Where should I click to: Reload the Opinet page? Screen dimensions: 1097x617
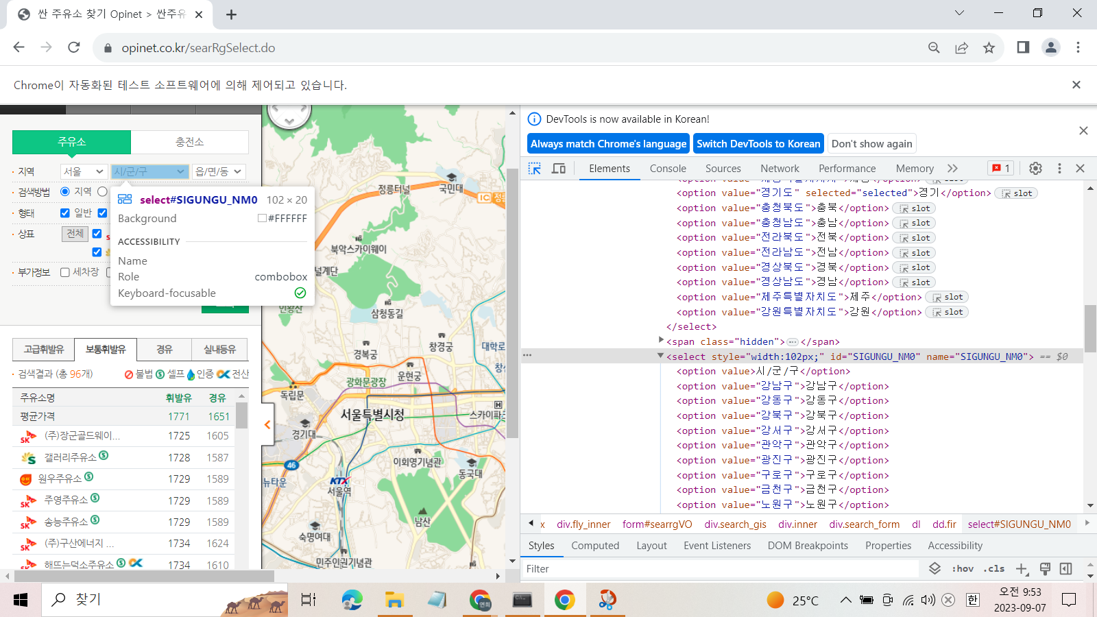[x=74, y=48]
